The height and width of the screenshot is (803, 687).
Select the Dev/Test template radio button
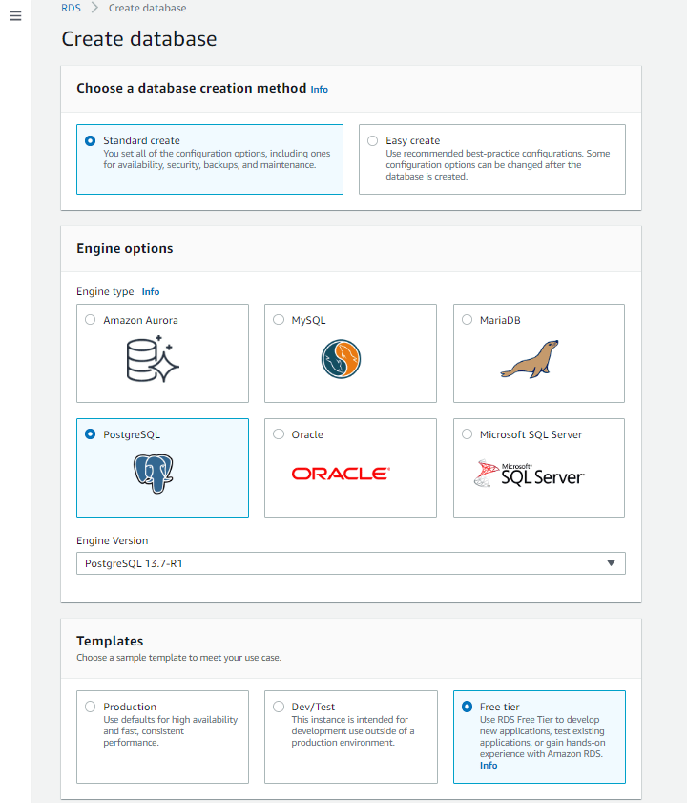(x=279, y=707)
